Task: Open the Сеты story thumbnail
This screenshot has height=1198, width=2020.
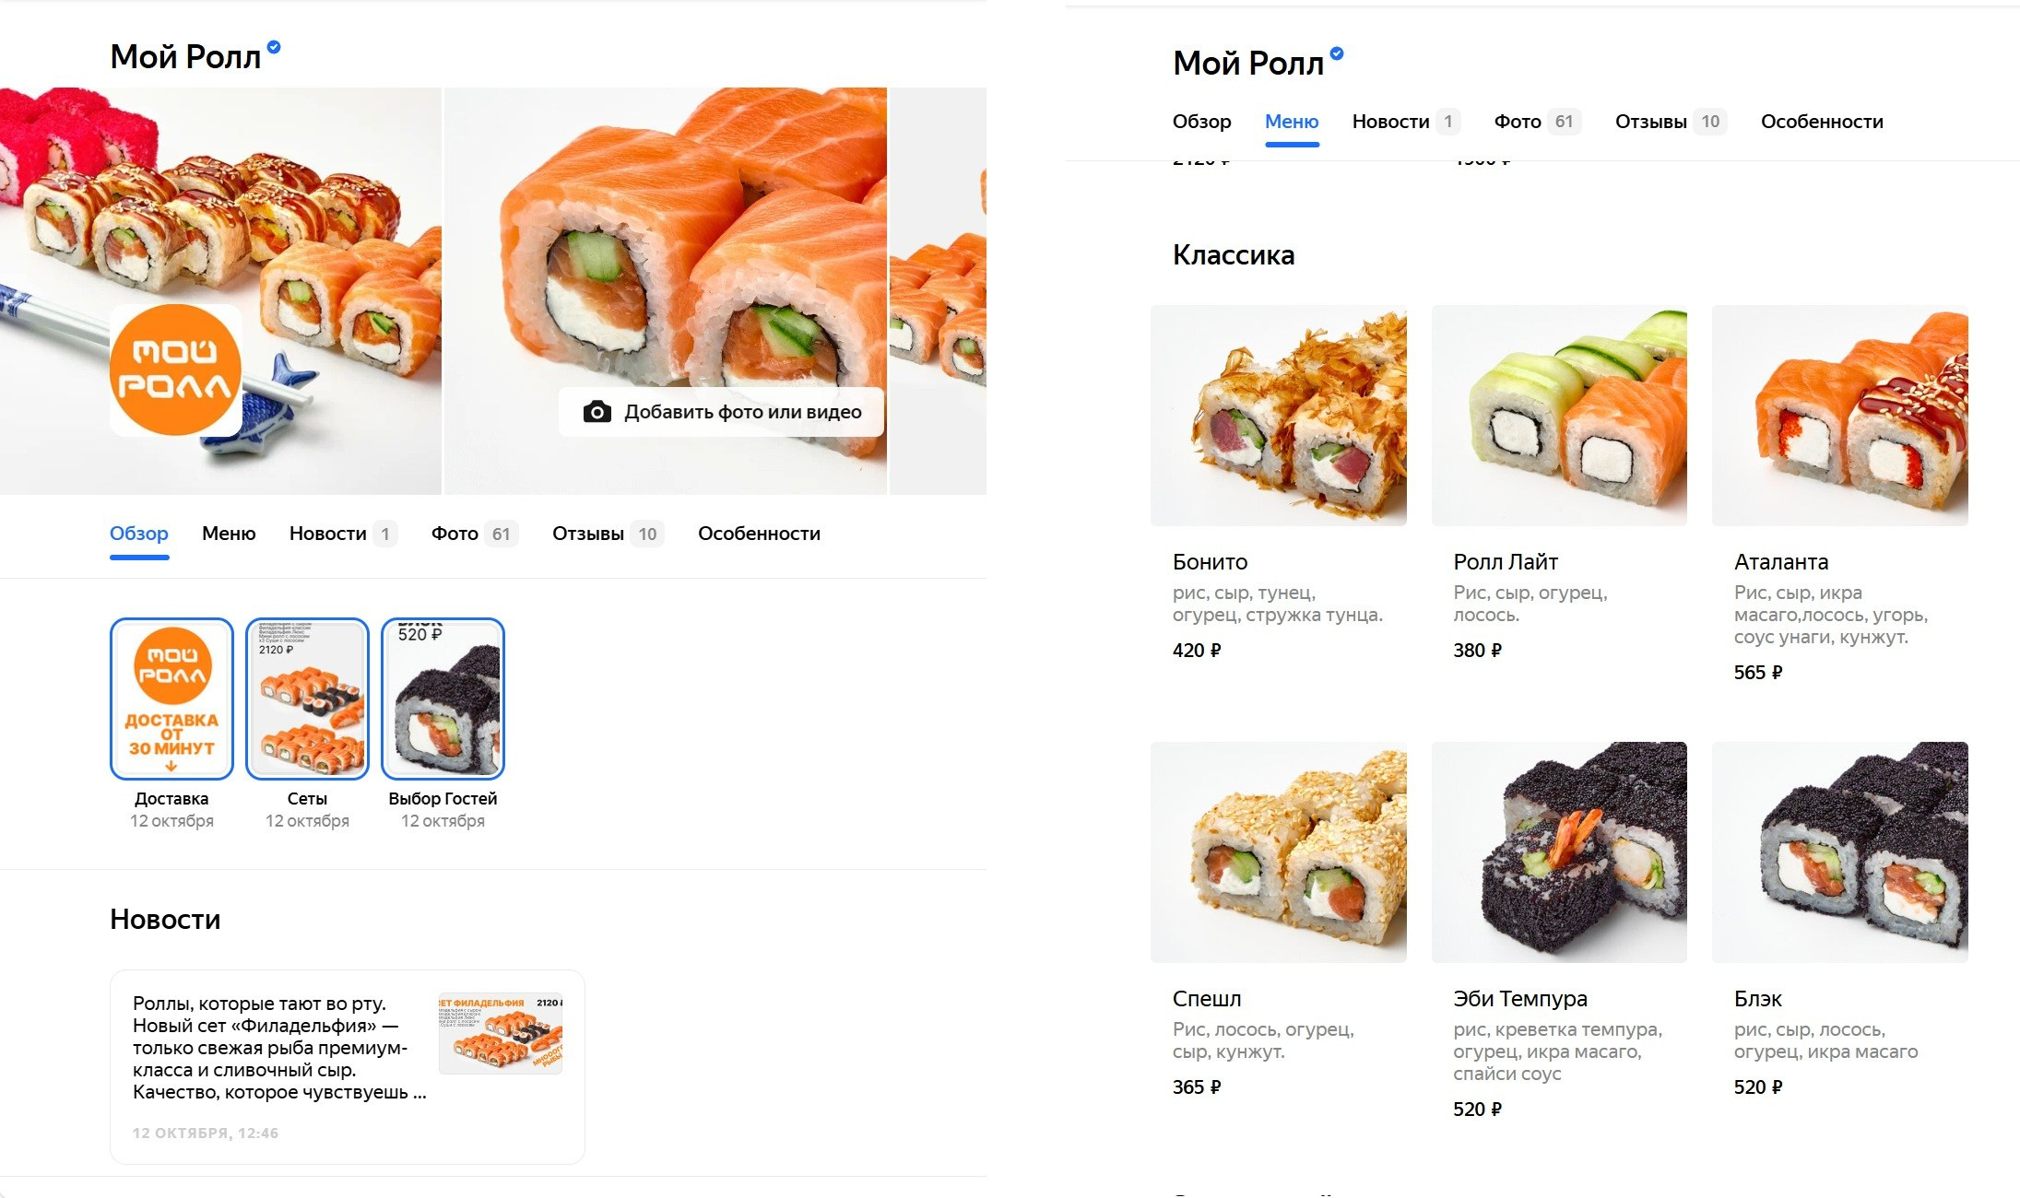Action: tap(307, 699)
